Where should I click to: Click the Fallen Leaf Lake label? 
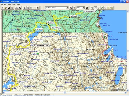click(119, 76)
